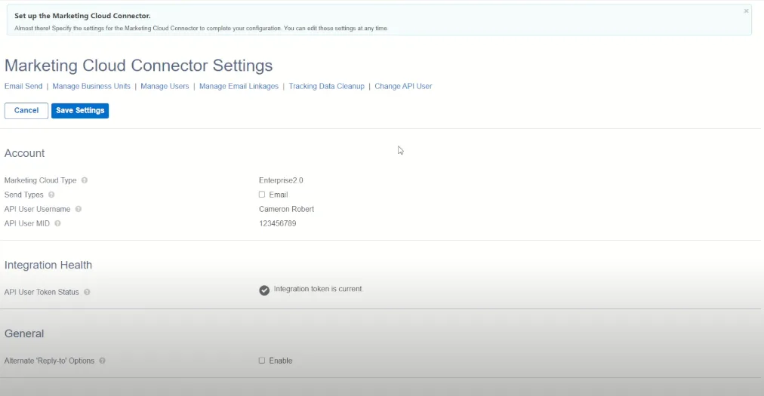Click the Cancel button
The width and height of the screenshot is (764, 396).
click(x=26, y=111)
